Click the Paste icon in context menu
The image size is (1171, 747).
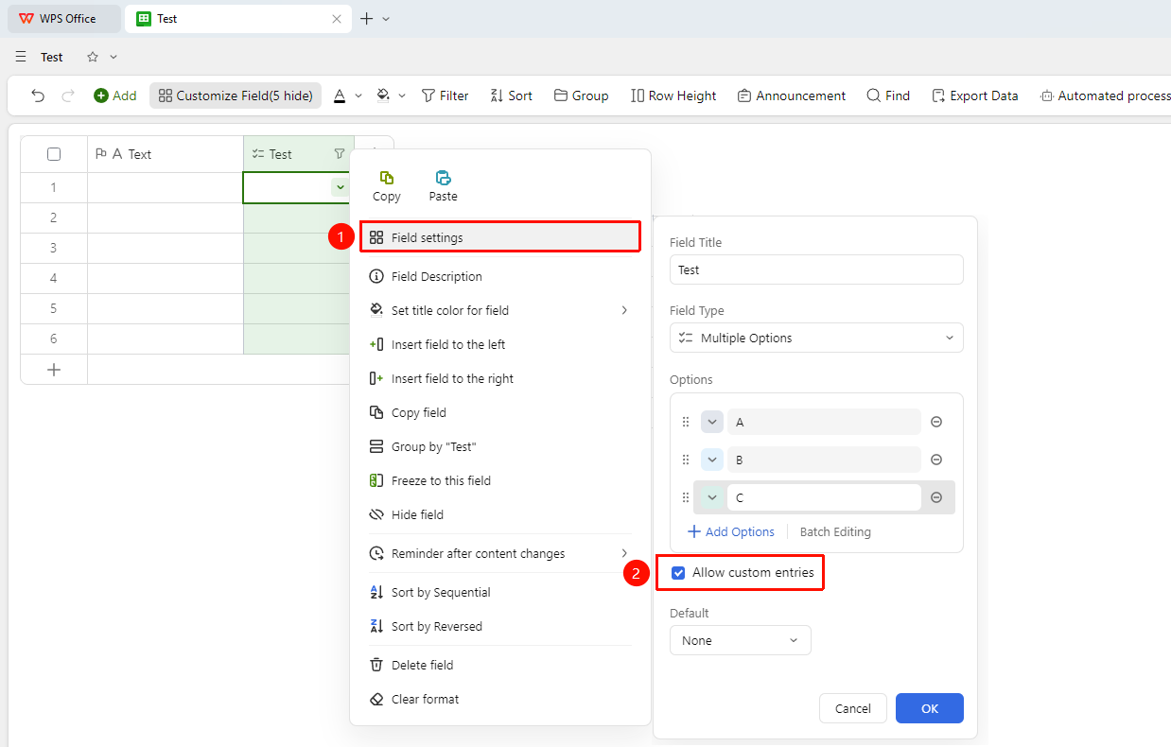click(443, 178)
